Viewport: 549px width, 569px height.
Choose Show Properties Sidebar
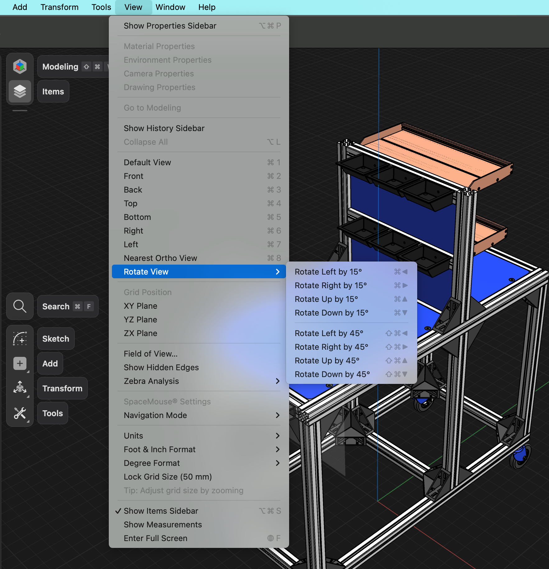(x=199, y=26)
